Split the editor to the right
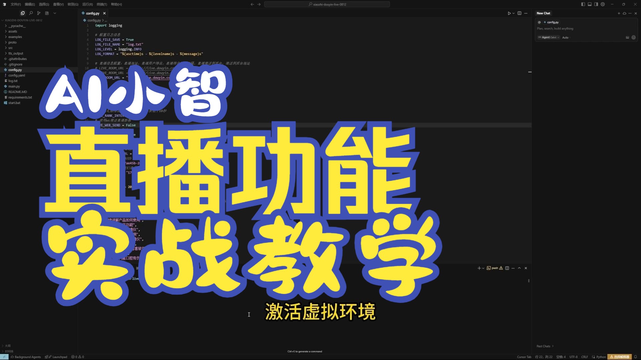The image size is (641, 360). pyautogui.click(x=519, y=13)
